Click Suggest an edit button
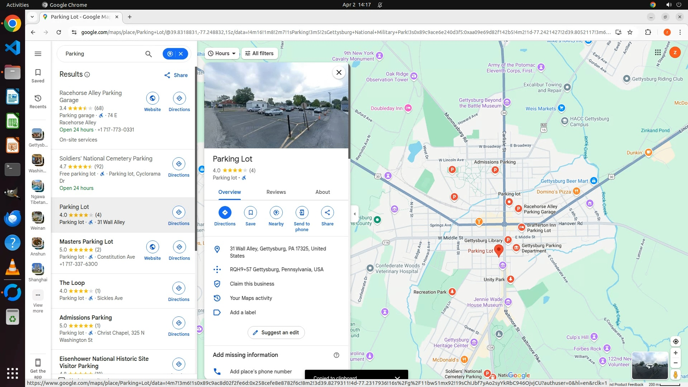Screen dimensions: 688x387 [276, 333]
